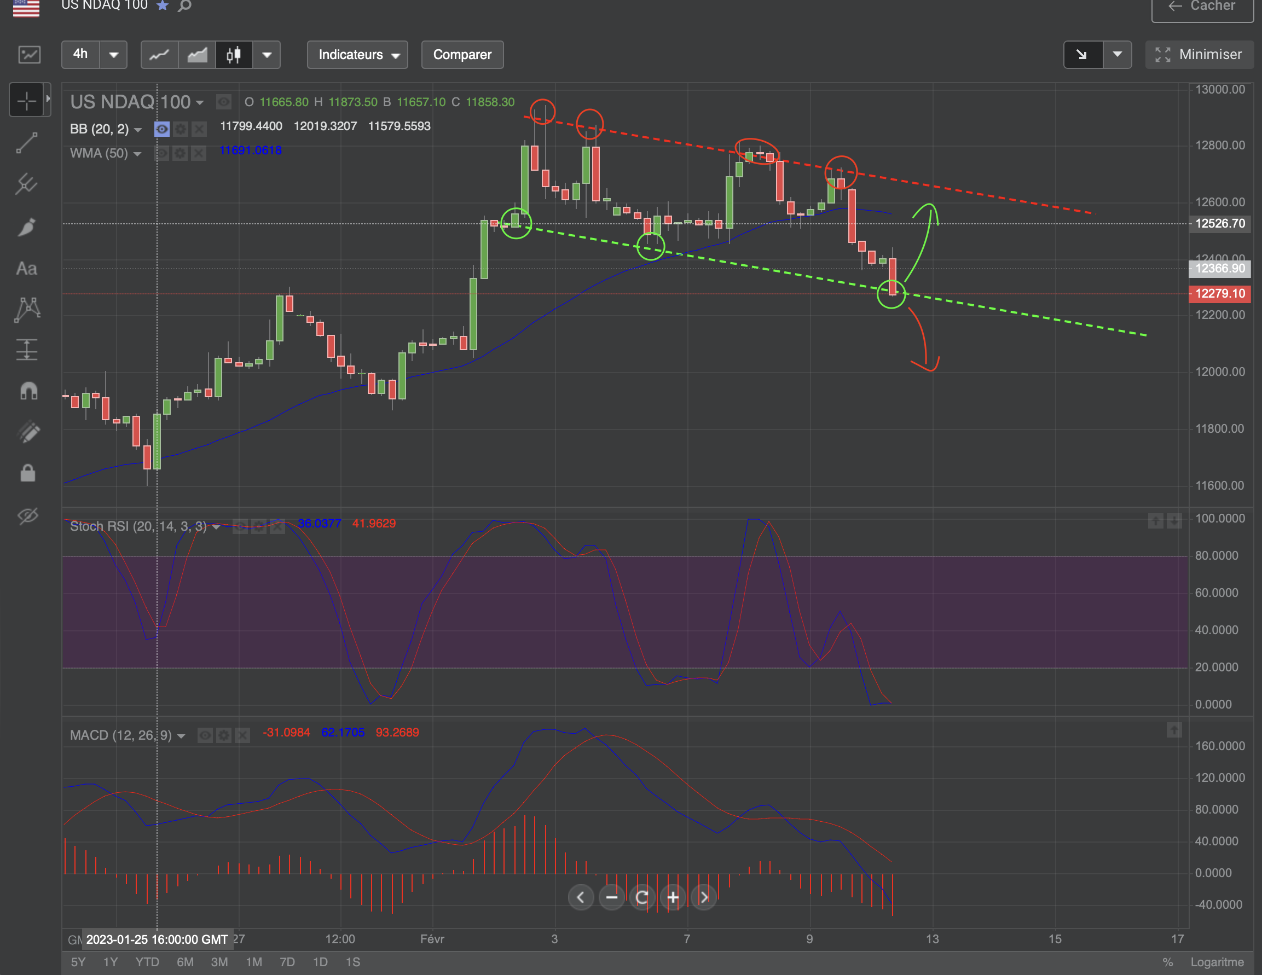Activate the magnet snap mode icon
The width and height of the screenshot is (1262, 975).
28,391
